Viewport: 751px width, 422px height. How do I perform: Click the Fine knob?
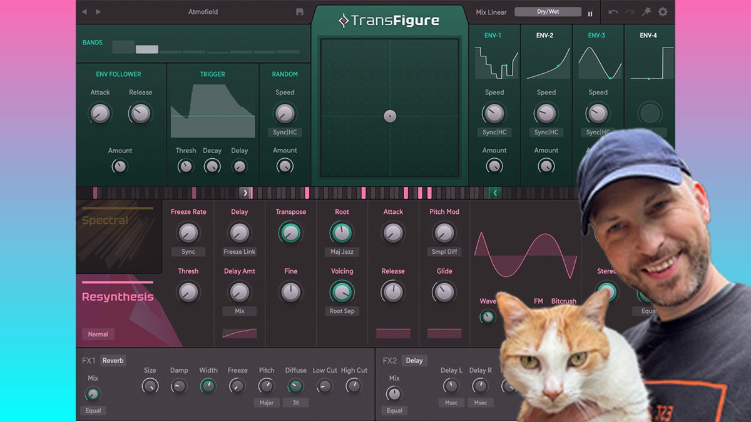290,292
